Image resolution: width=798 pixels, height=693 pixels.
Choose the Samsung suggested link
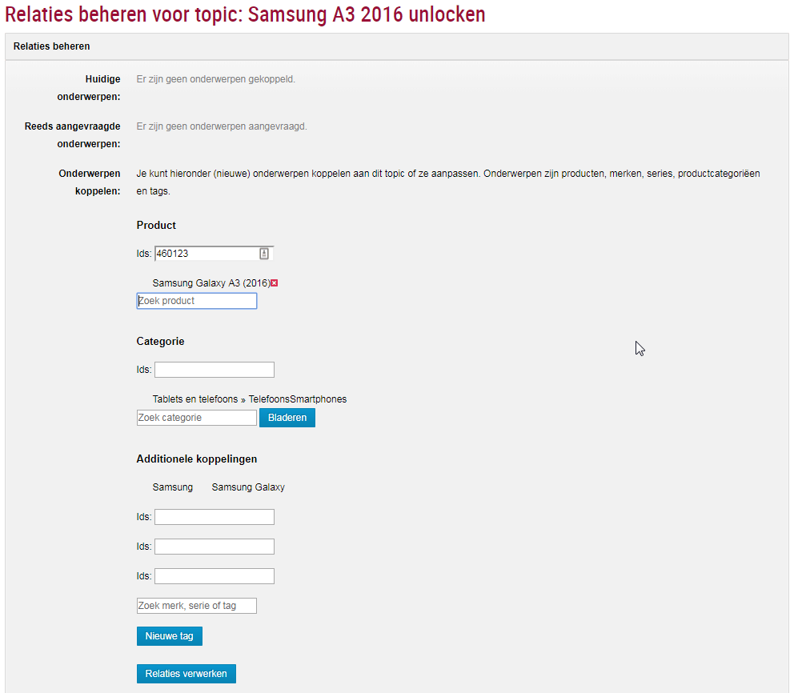pos(172,487)
